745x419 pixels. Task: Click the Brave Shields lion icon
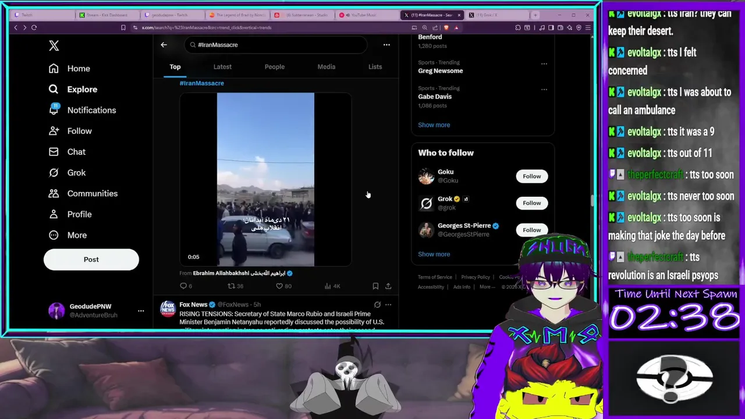446,27
